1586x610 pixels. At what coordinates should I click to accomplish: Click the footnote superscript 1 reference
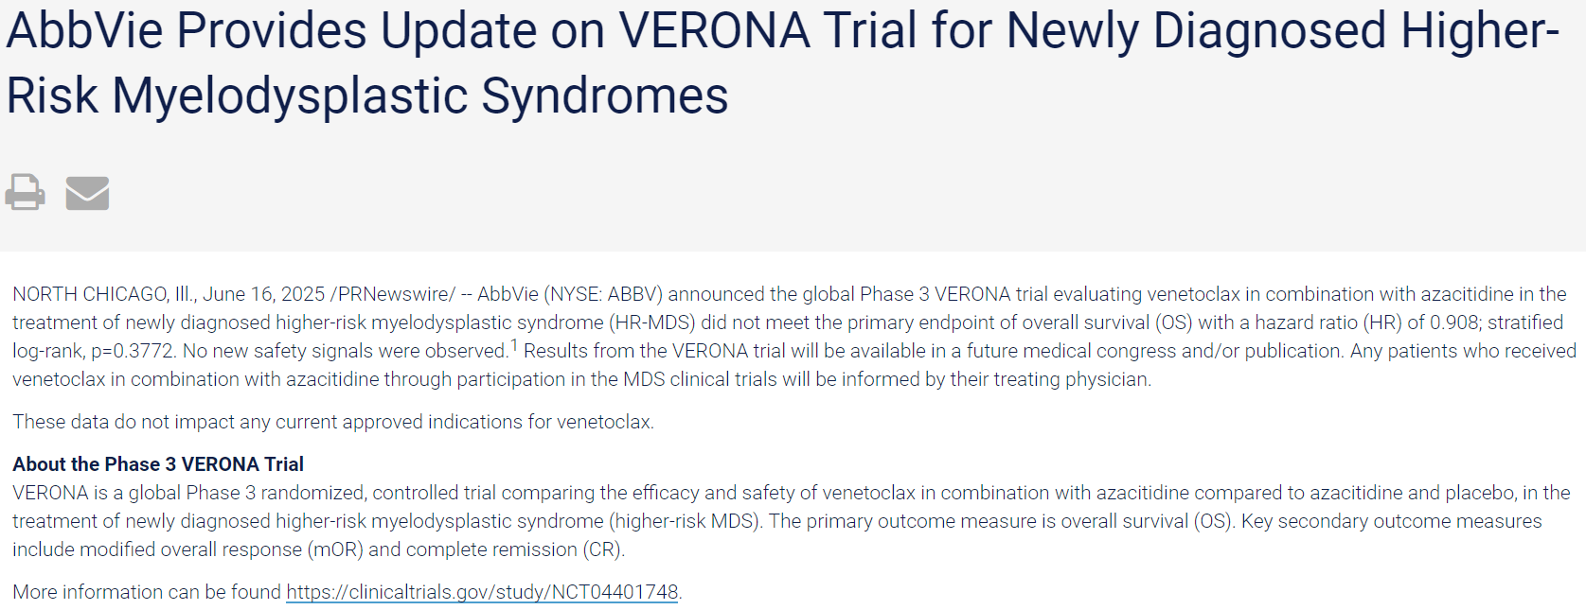pos(514,345)
